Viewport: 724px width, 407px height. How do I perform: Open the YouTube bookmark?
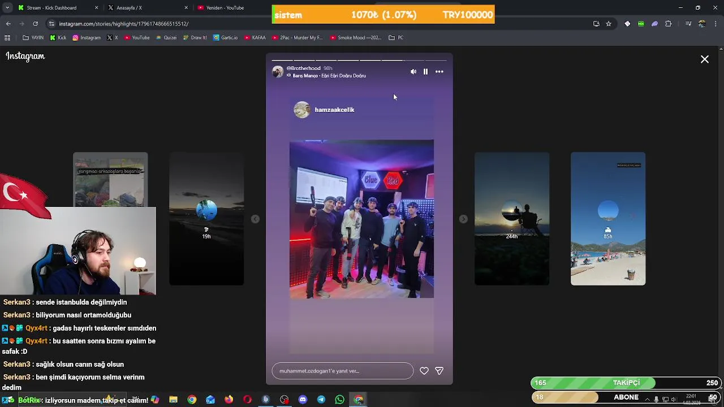click(x=137, y=38)
